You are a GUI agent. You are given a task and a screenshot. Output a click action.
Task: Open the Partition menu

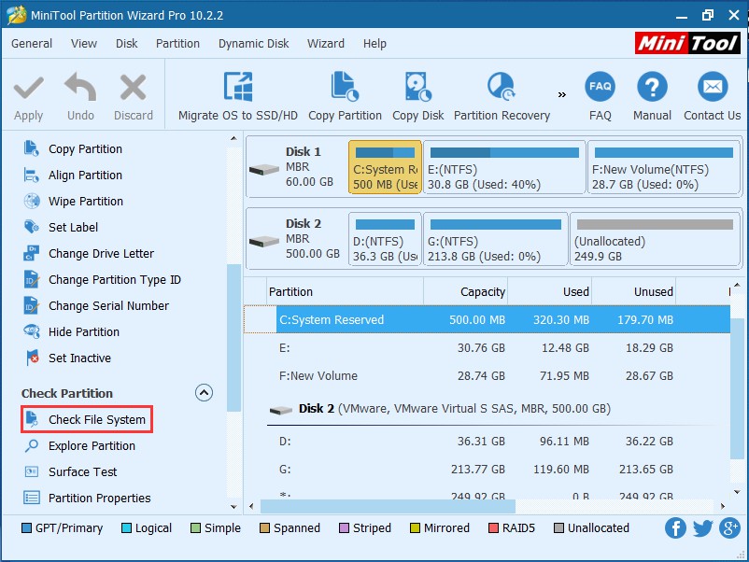coord(177,44)
